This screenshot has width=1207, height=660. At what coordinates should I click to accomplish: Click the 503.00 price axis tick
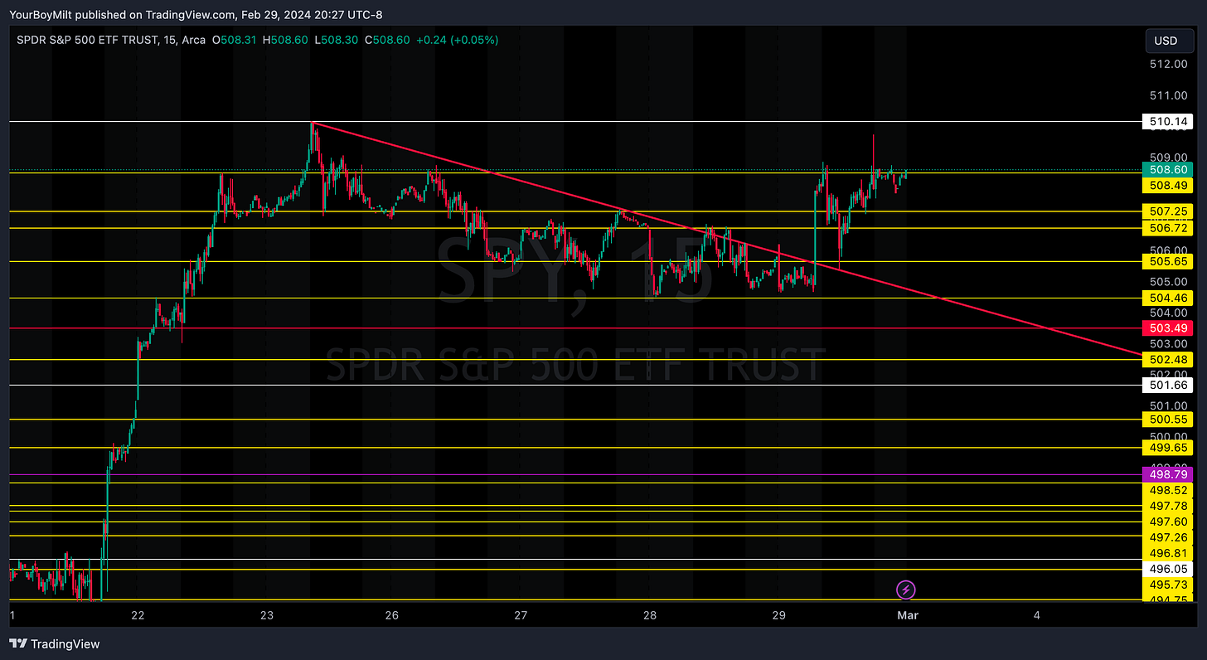click(1168, 343)
